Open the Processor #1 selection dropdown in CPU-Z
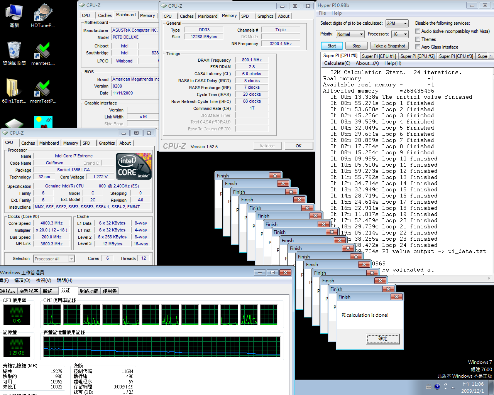 [54, 259]
